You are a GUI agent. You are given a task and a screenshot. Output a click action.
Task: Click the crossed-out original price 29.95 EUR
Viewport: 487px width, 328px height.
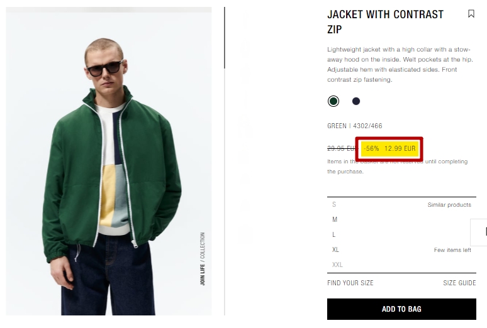[x=342, y=149]
